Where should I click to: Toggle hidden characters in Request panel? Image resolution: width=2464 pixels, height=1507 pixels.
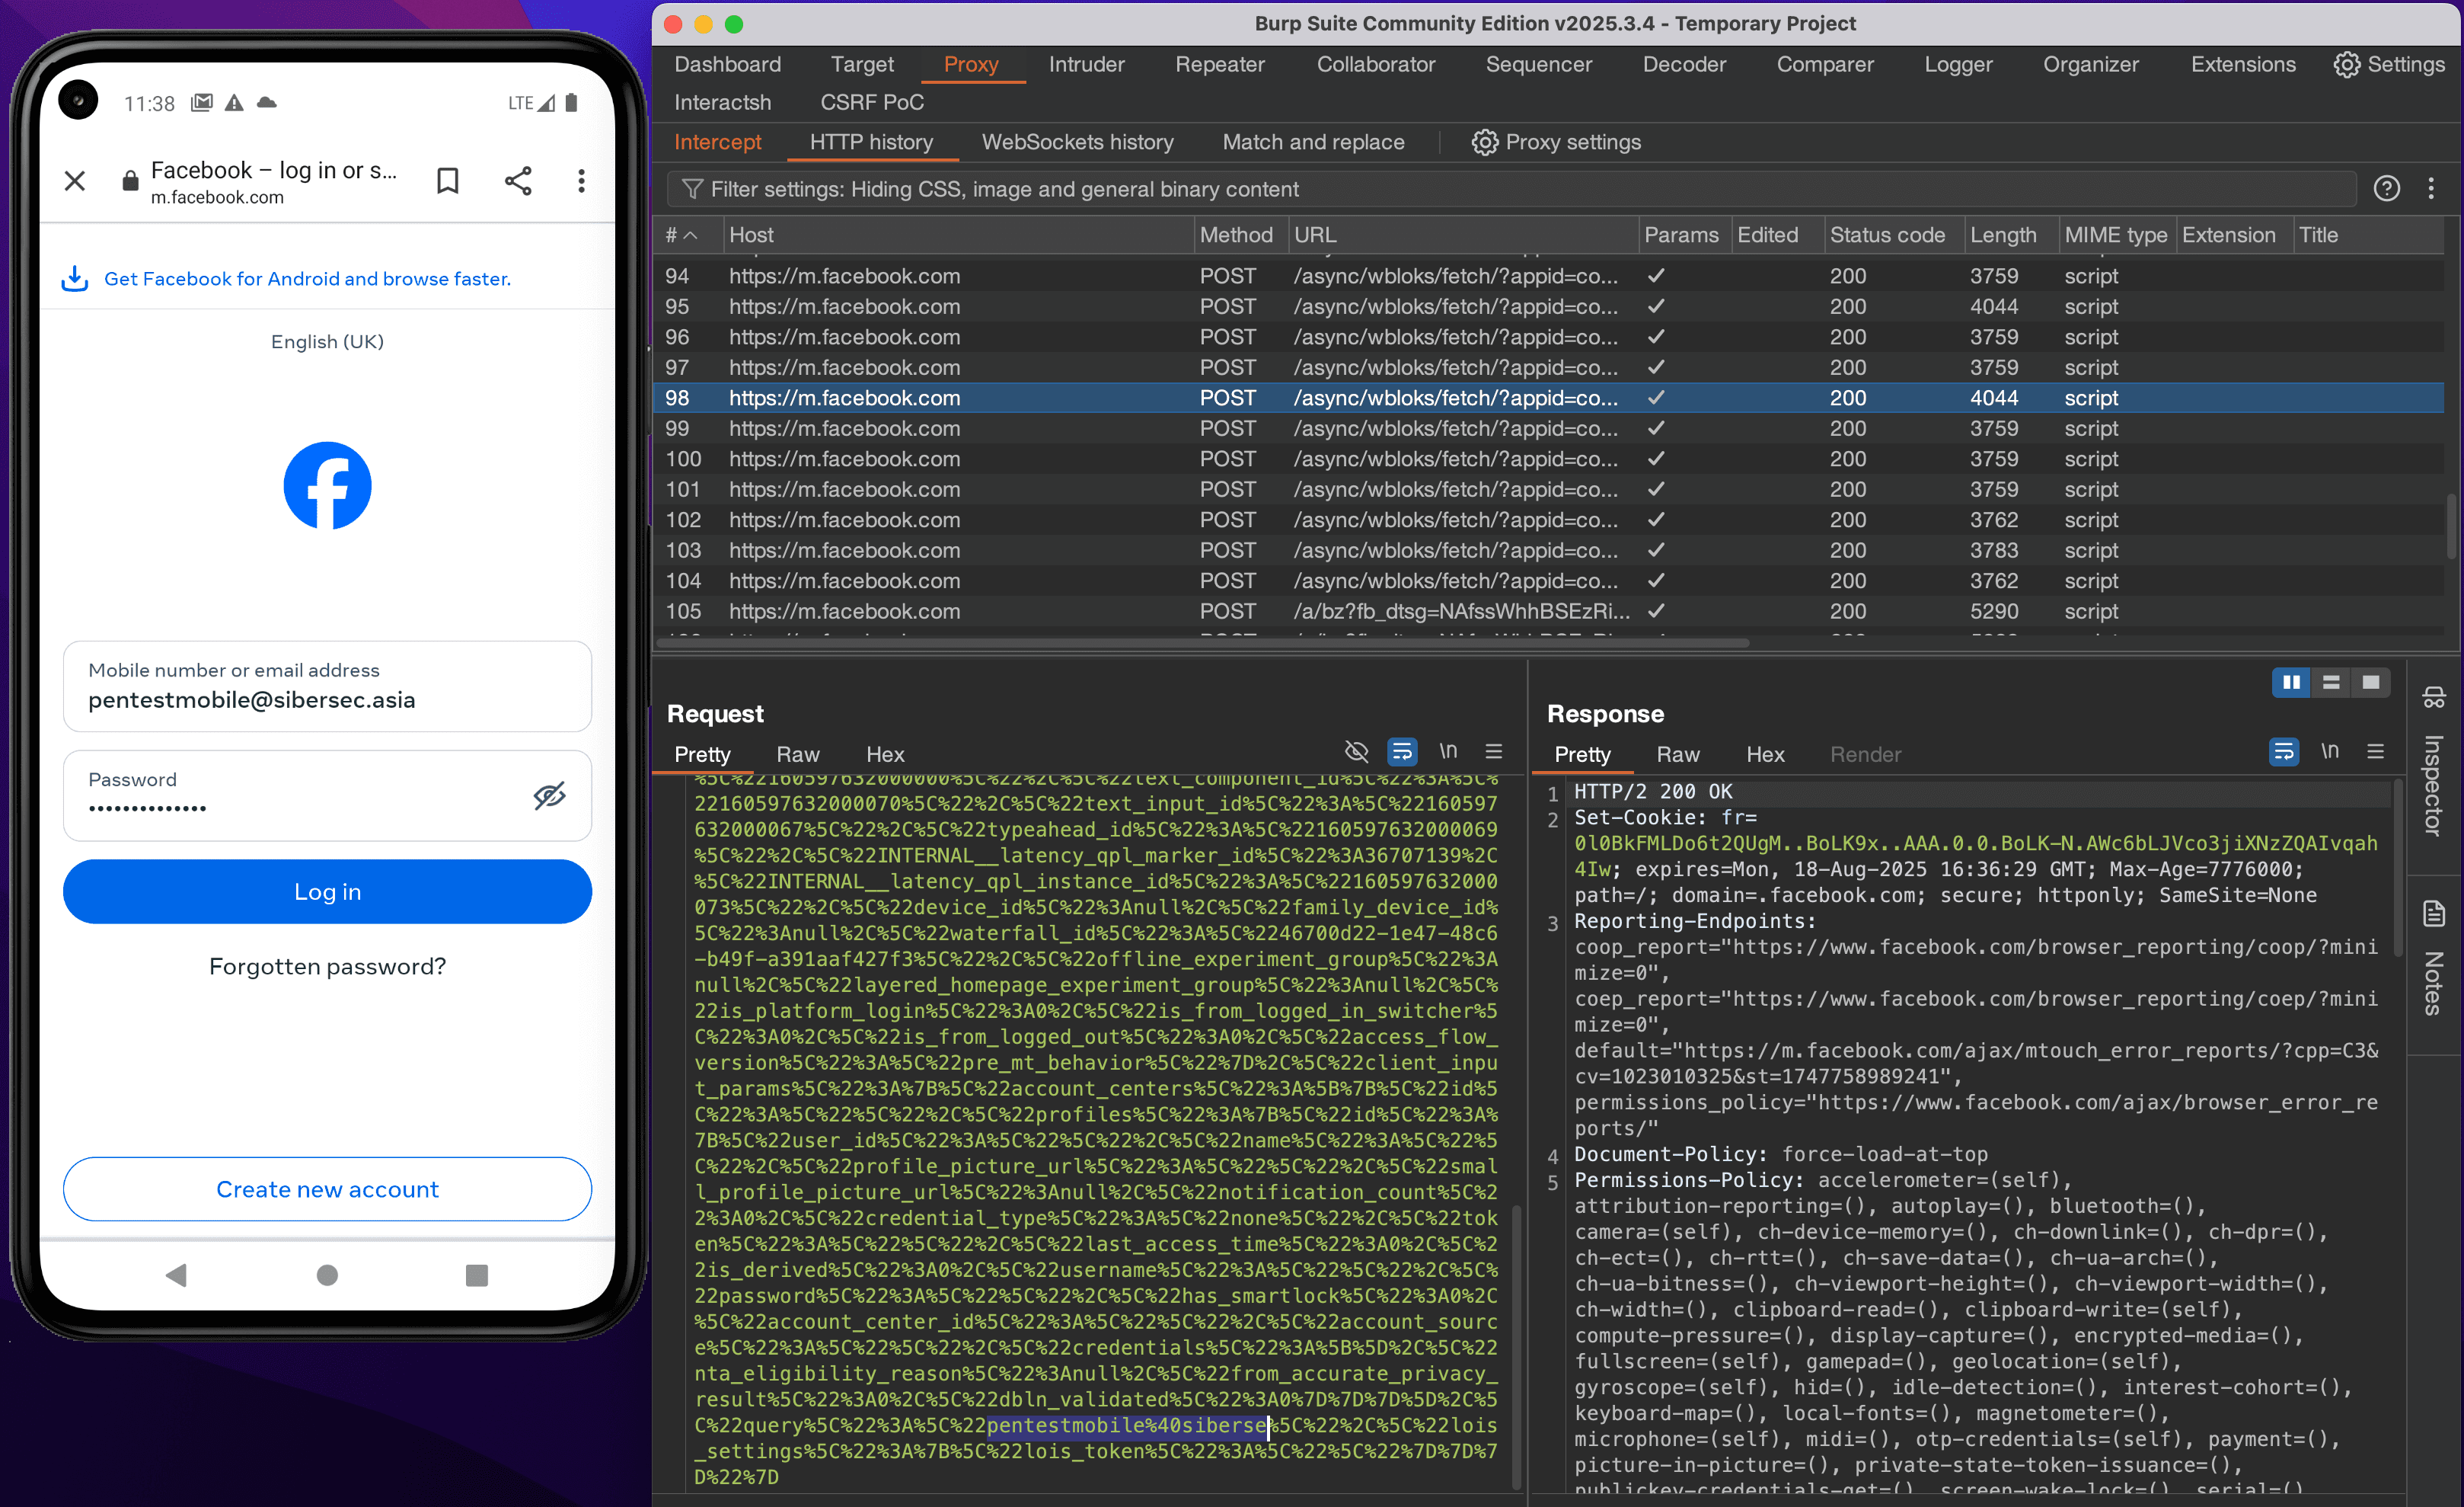(x=1356, y=751)
